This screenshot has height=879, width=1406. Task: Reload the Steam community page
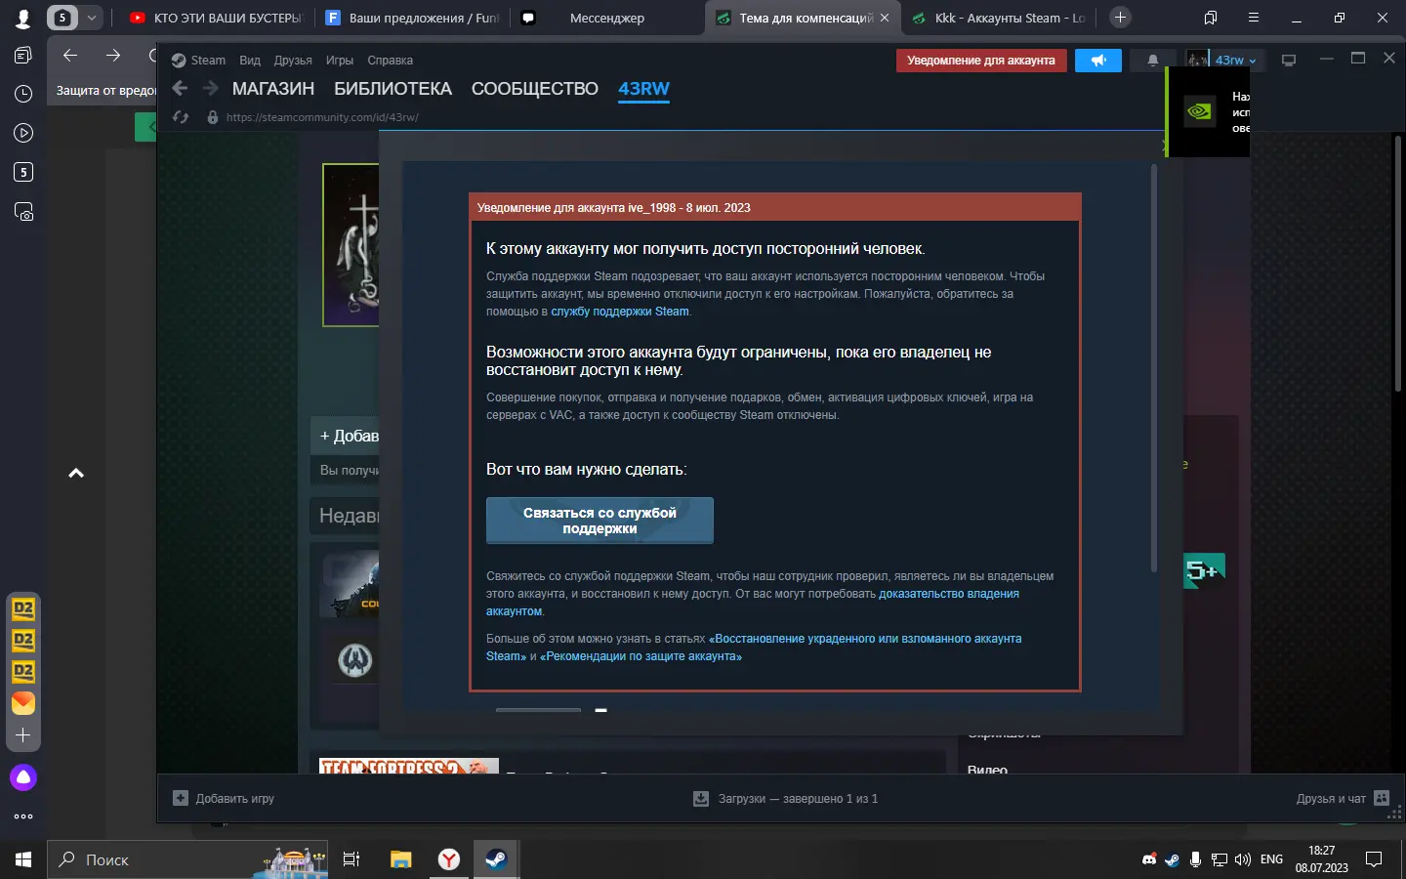(180, 117)
